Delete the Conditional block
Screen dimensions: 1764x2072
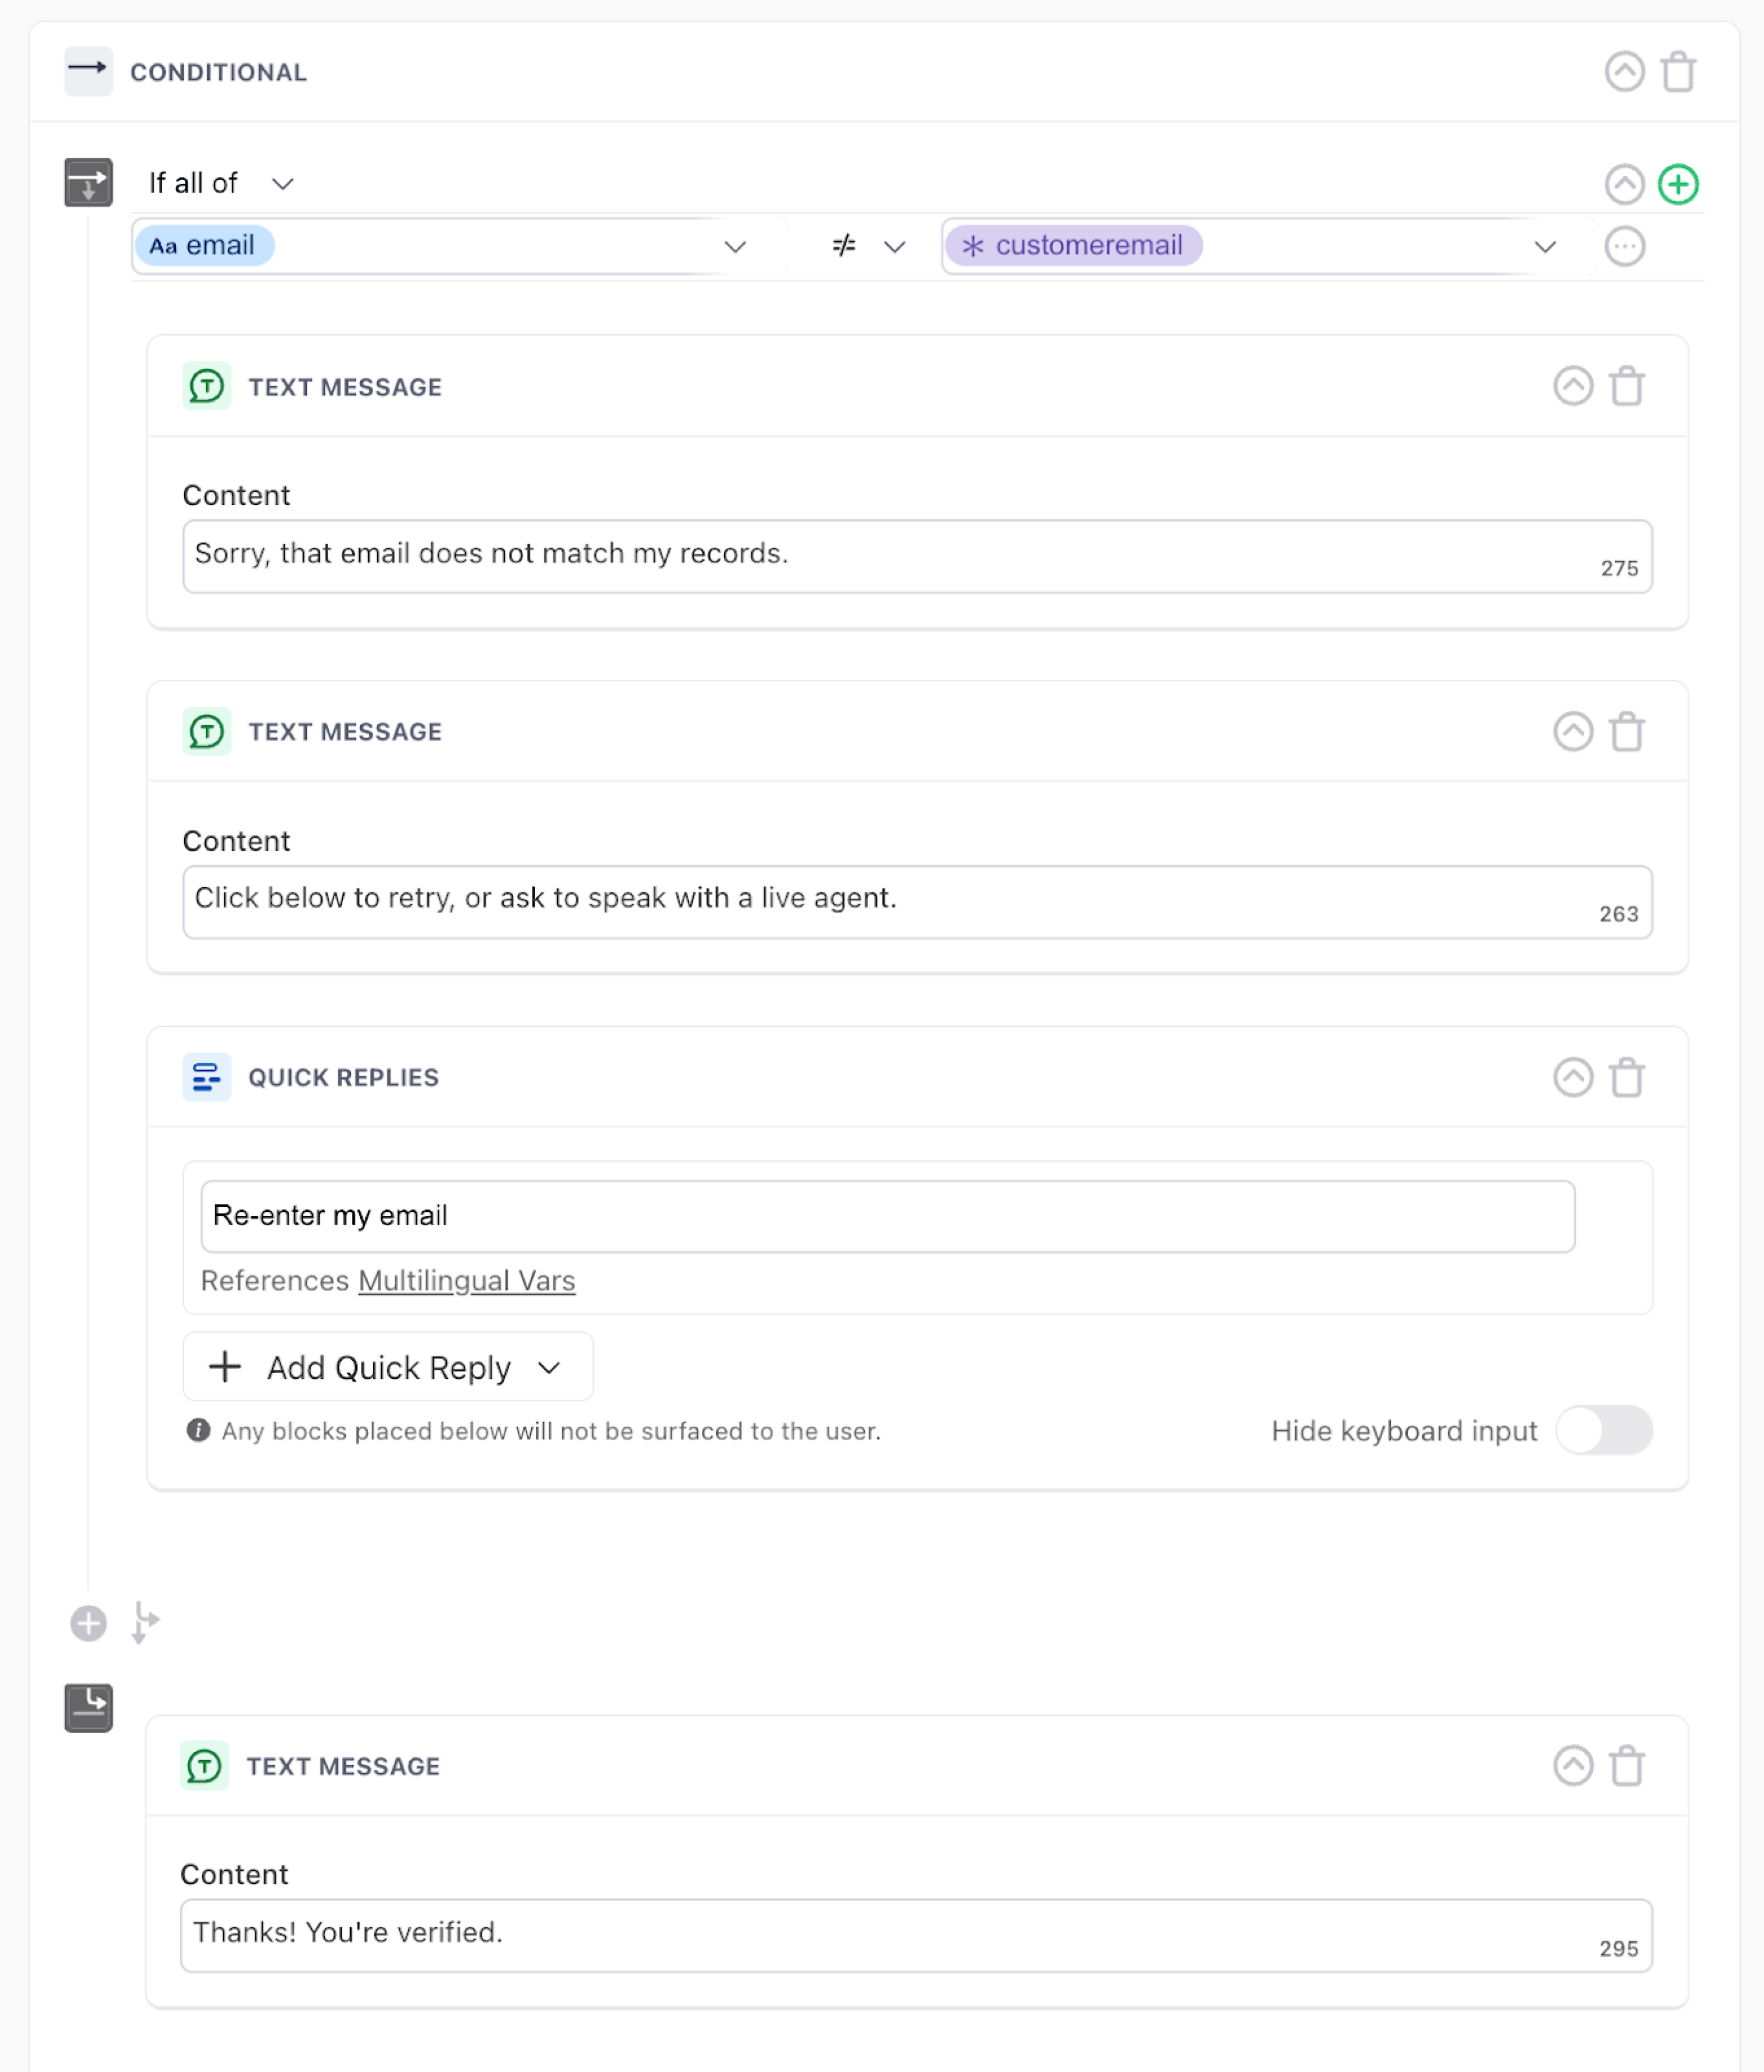pyautogui.click(x=1678, y=72)
